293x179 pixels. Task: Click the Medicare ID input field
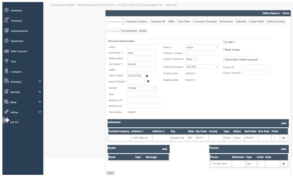tap(144, 100)
